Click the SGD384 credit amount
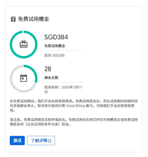 click(56, 37)
